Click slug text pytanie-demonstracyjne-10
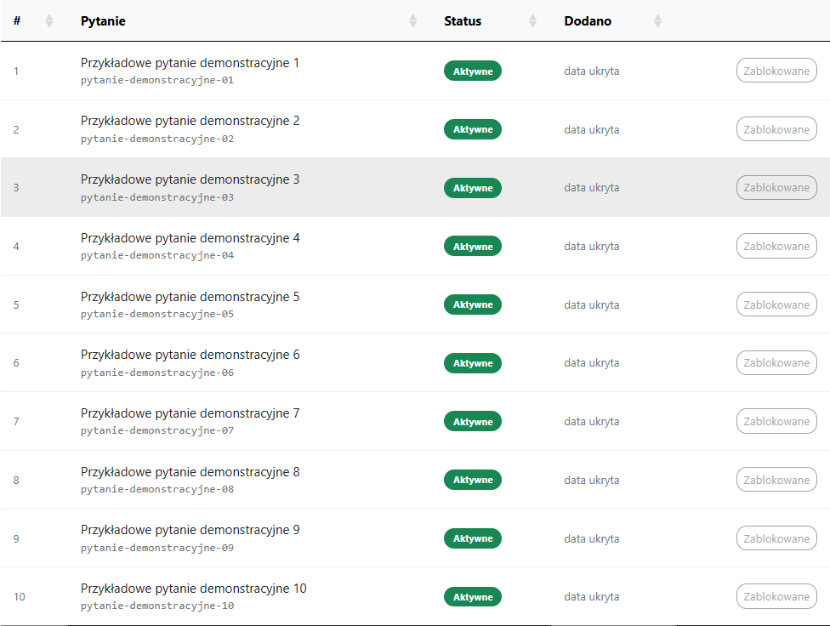 (x=157, y=606)
